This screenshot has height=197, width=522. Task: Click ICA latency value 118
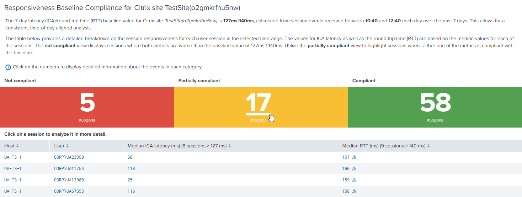click(131, 169)
